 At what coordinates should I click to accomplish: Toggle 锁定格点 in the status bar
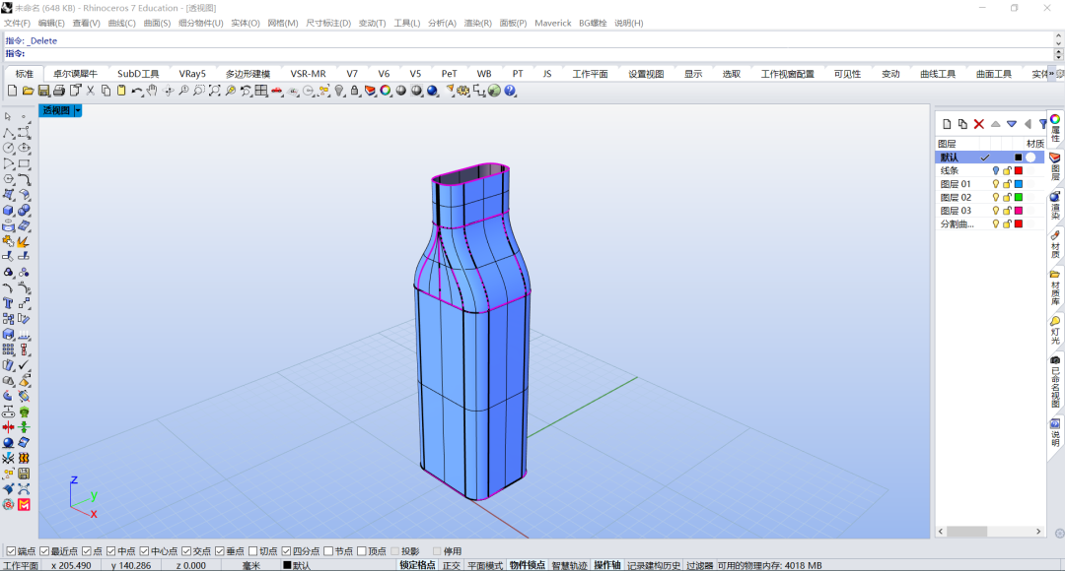pos(417,565)
